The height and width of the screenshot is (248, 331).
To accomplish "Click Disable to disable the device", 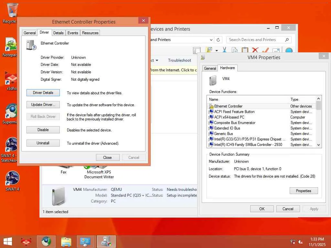I will click(x=43, y=130).
